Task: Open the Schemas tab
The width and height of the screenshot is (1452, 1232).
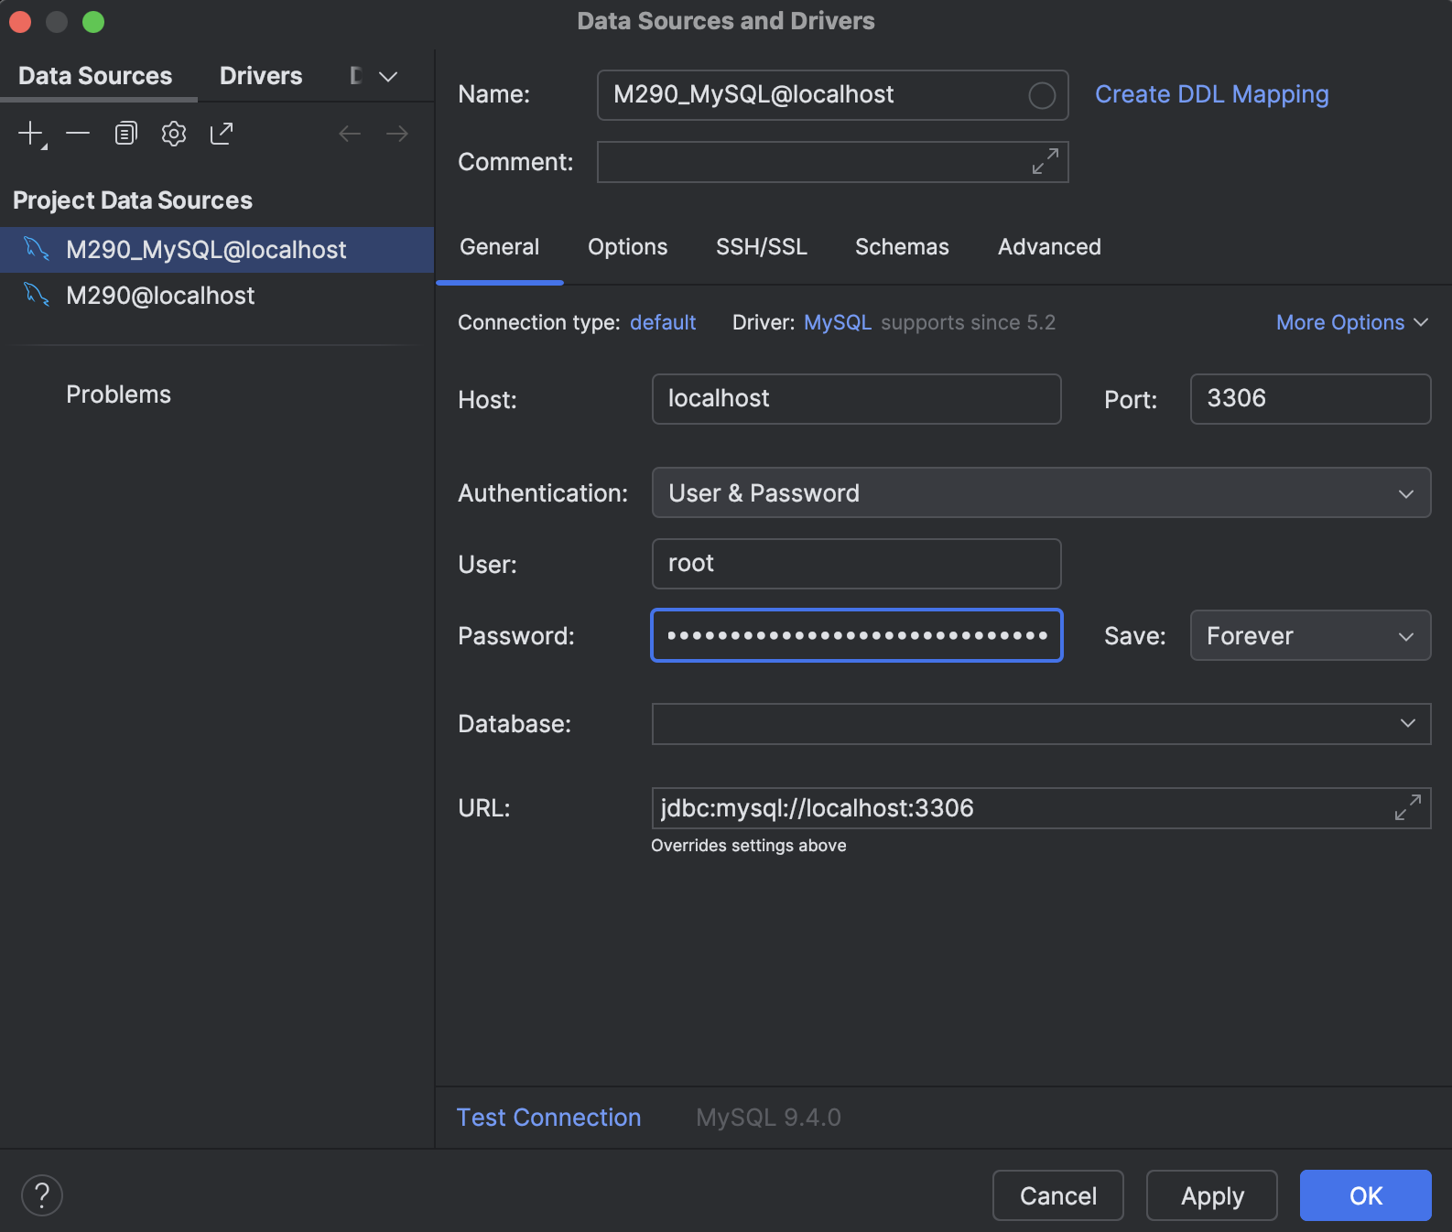Action: tap(902, 247)
